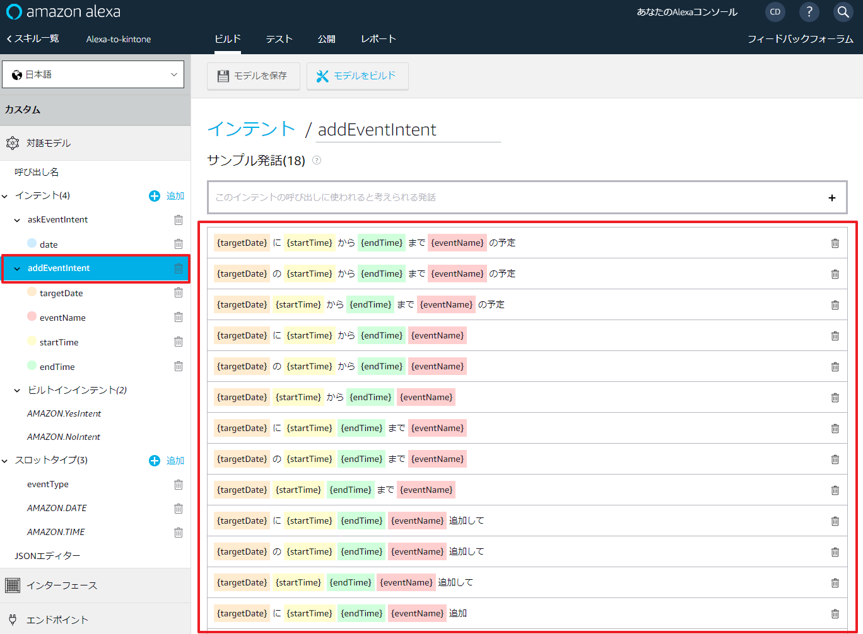The width and height of the screenshot is (863, 634).
Task: Click the 追加 link beside インテント(4)
Action: click(x=175, y=196)
